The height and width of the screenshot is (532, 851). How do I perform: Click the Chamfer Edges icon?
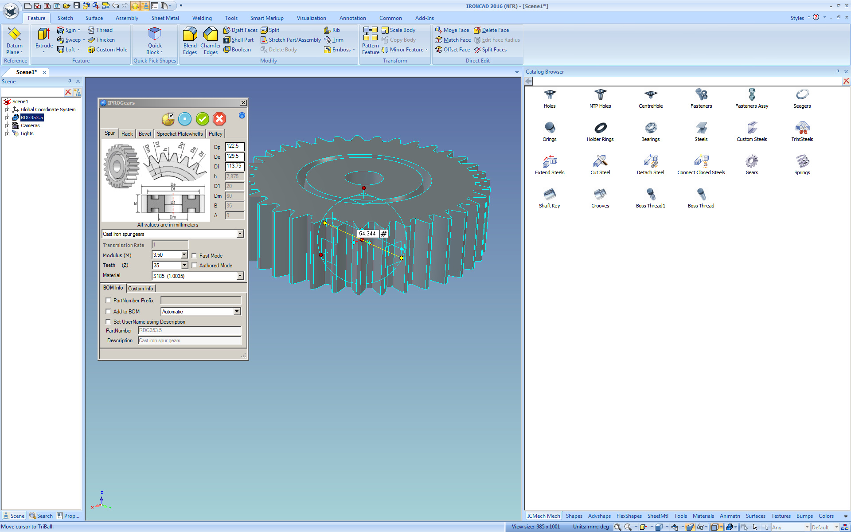pyautogui.click(x=210, y=35)
